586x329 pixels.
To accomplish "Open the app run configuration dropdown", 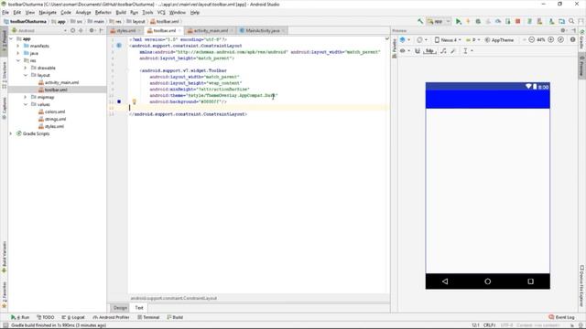I will [x=439, y=22].
